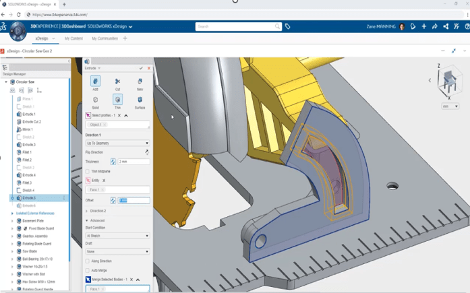The image size is (470, 293).
Task: Check the Auto Merge option
Action: 88,270
